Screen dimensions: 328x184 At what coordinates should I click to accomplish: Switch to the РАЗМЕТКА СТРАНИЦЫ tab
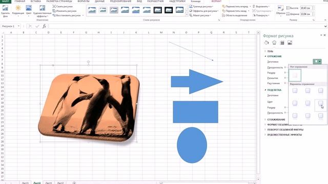coord(59,1)
